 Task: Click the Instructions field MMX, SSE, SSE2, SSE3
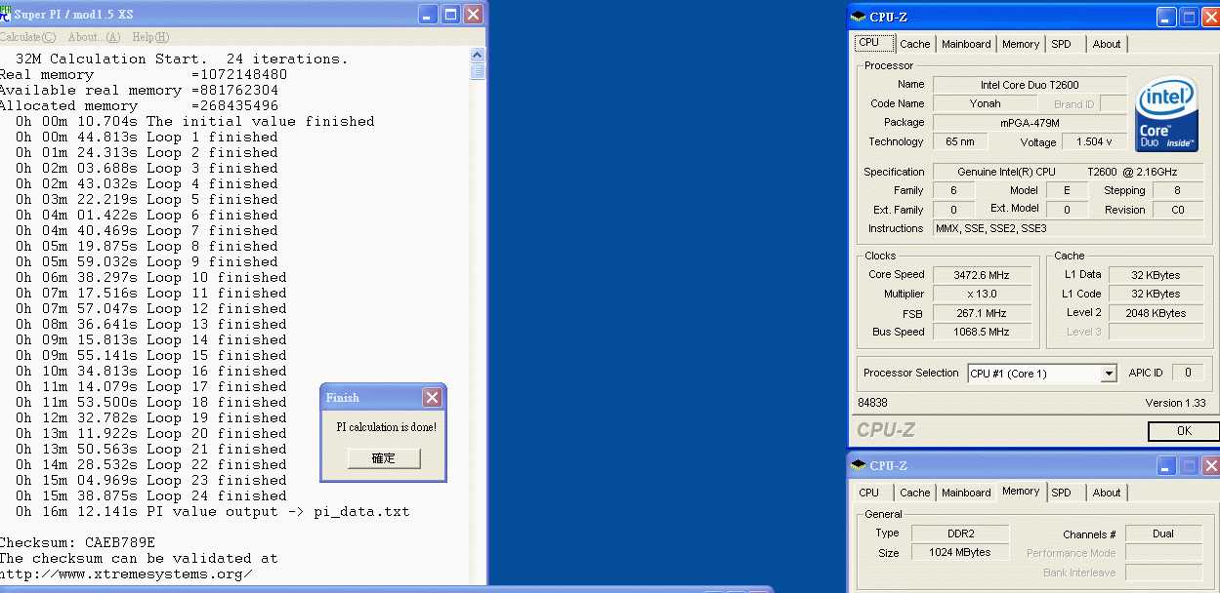click(x=1068, y=228)
